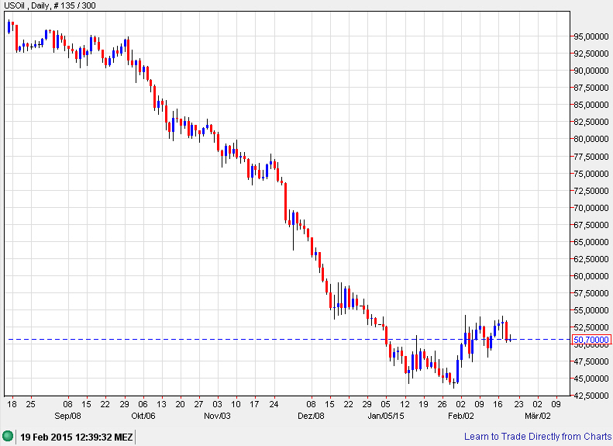Click the date label 25 on time axis

(30, 404)
